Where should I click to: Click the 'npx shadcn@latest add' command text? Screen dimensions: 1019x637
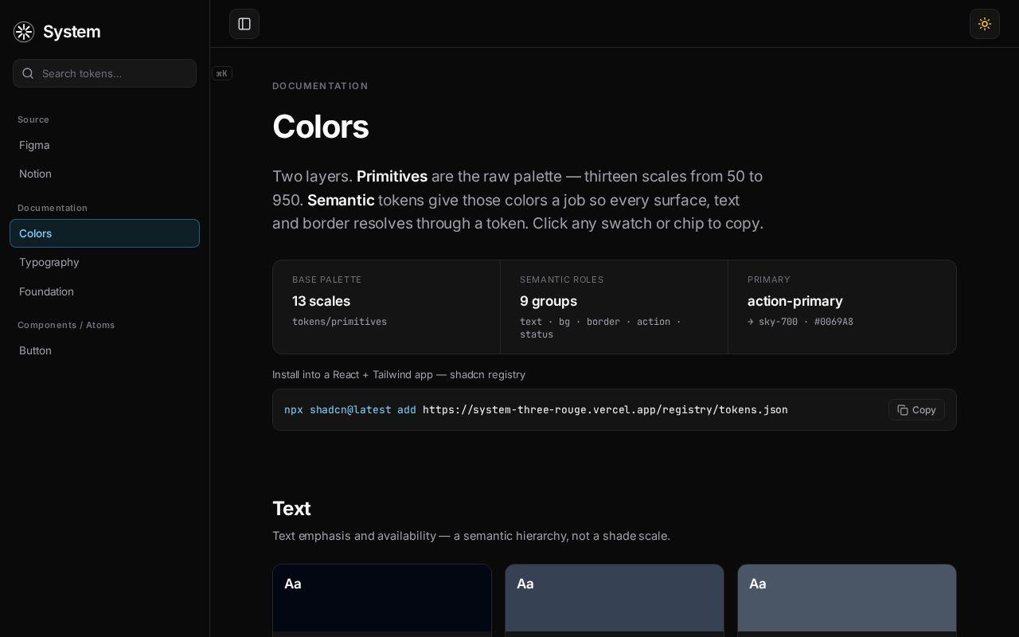pos(350,409)
